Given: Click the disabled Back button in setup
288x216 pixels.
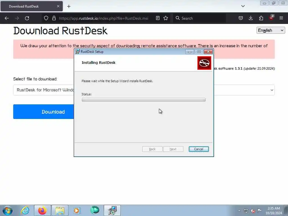Looking at the screenshot, I should click(x=152, y=149).
